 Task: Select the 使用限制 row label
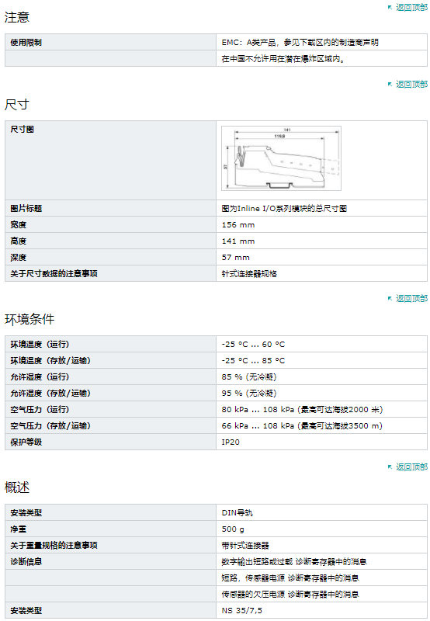pyautogui.click(x=26, y=43)
